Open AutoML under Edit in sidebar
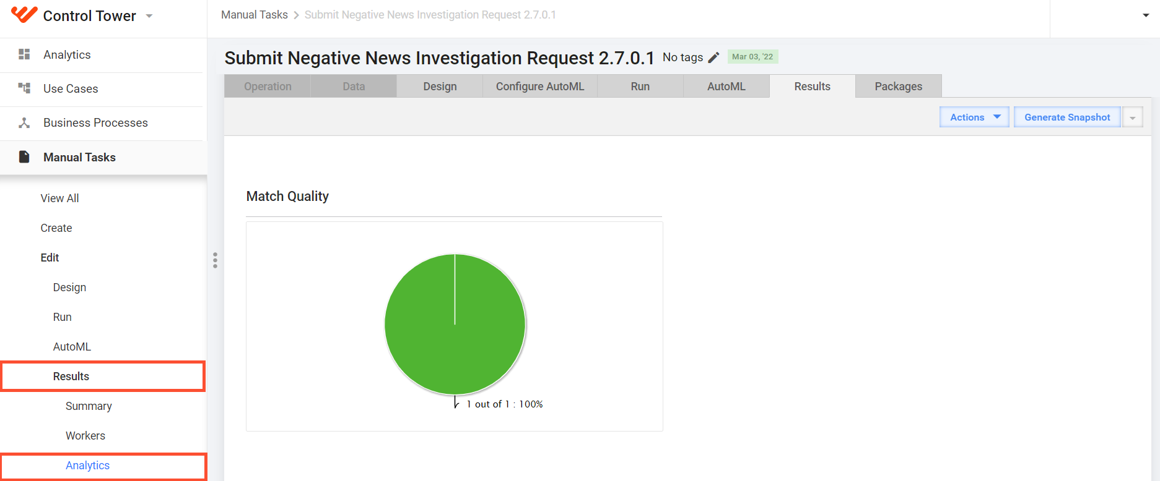 point(72,346)
